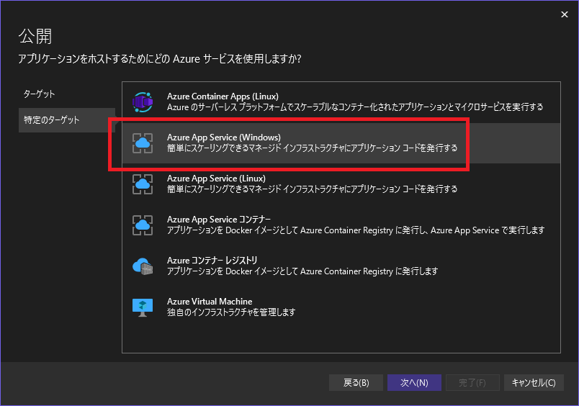Choose Azure App Service (Windows) title
579x406 pixels.
coord(224,137)
